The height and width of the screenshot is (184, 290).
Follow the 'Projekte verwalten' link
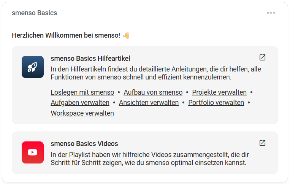[x=219, y=92]
